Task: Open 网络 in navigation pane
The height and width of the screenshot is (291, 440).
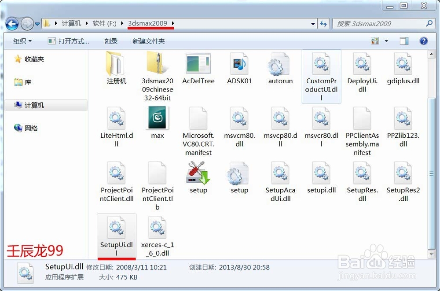Action: coord(26,129)
